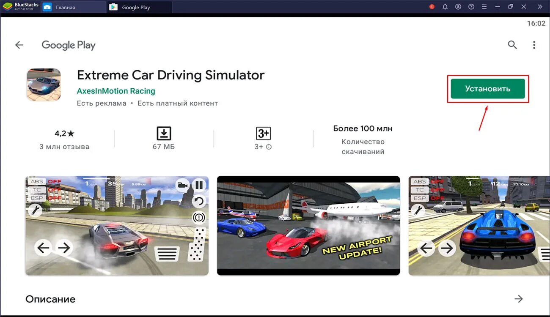Viewport: 550px width, 317px height.
Task: Click the Google Play header title
Action: pyautogui.click(x=69, y=45)
